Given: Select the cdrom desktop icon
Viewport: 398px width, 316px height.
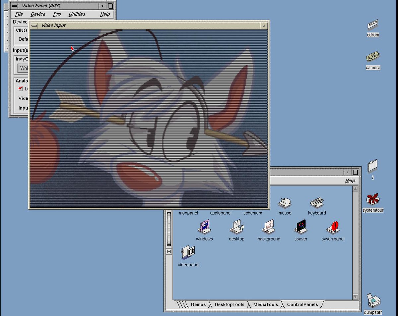Looking at the screenshot, I should (373, 25).
